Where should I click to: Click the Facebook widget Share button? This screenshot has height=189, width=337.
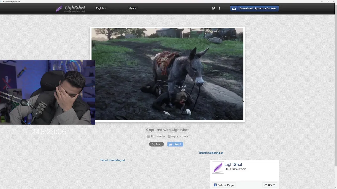coord(270,185)
